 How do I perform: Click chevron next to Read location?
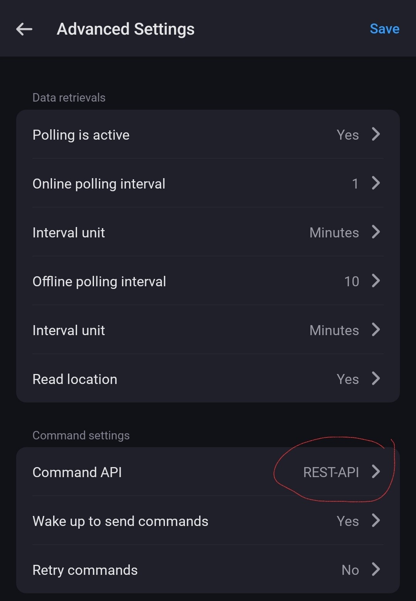pyautogui.click(x=376, y=379)
